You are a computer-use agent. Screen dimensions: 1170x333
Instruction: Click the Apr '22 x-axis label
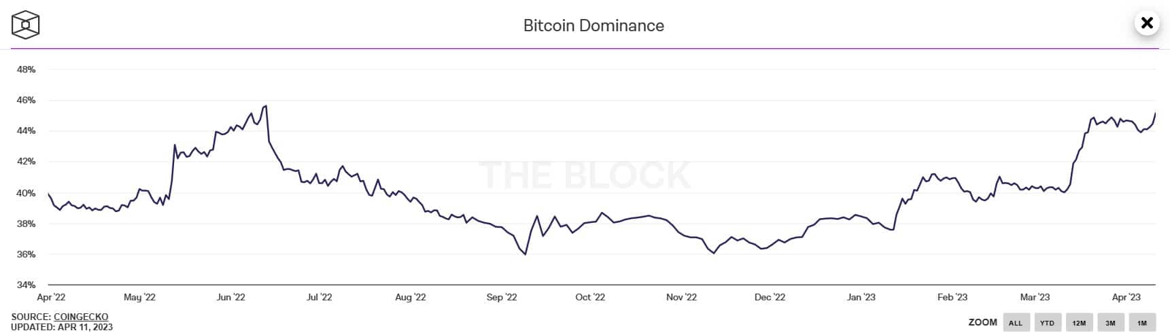point(51,297)
